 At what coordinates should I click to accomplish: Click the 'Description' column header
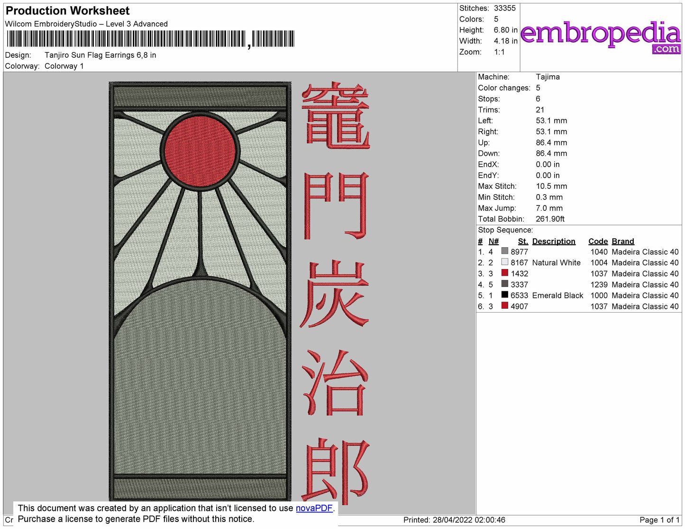click(554, 241)
